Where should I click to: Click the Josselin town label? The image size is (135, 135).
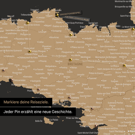coord(81,75)
